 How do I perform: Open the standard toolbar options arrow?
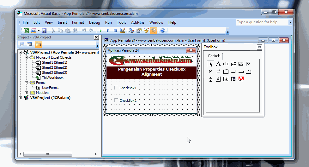pos(227,33)
